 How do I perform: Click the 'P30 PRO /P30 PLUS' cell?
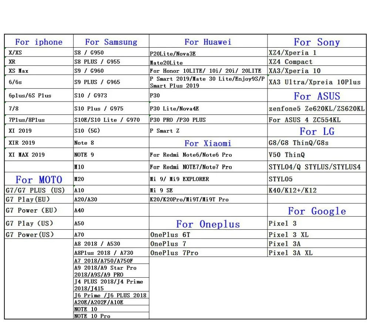click(x=208, y=120)
